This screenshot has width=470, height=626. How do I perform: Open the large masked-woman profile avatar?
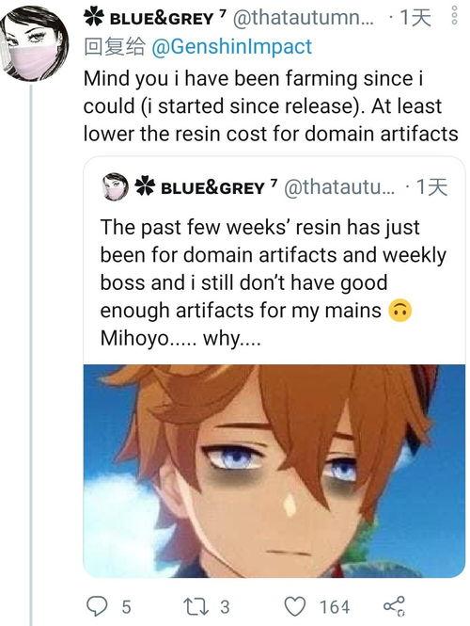(x=35, y=43)
